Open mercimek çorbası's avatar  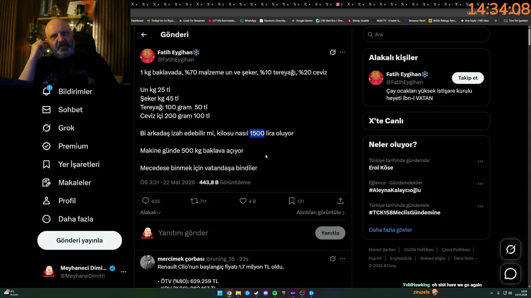(147, 262)
